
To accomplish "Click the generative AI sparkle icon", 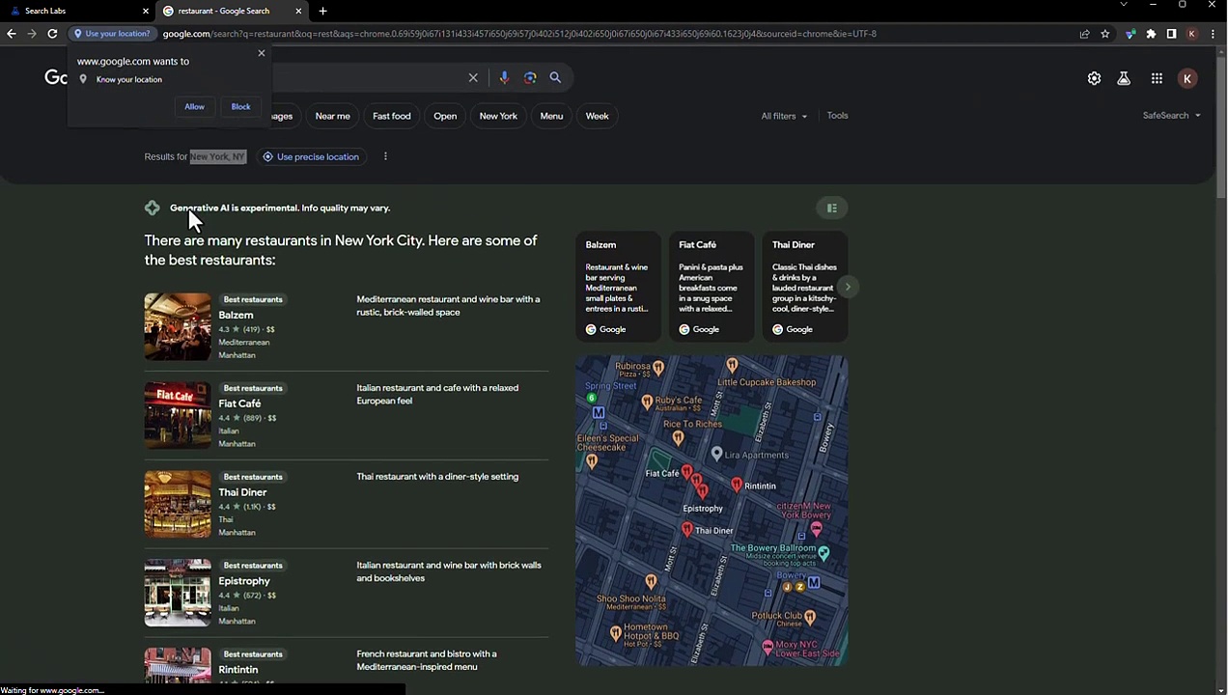I will point(153,208).
